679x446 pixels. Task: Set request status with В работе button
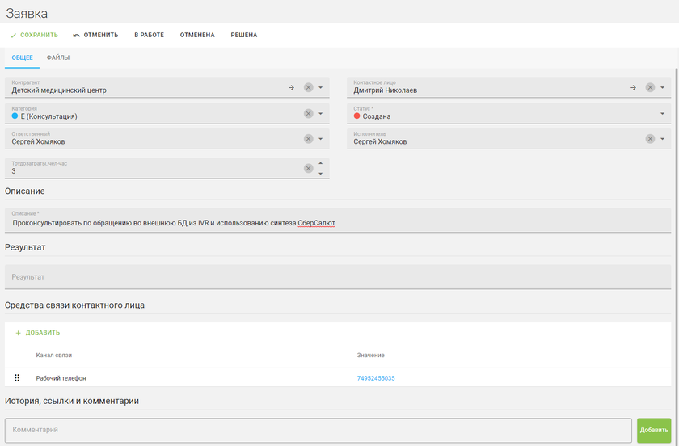tap(149, 35)
